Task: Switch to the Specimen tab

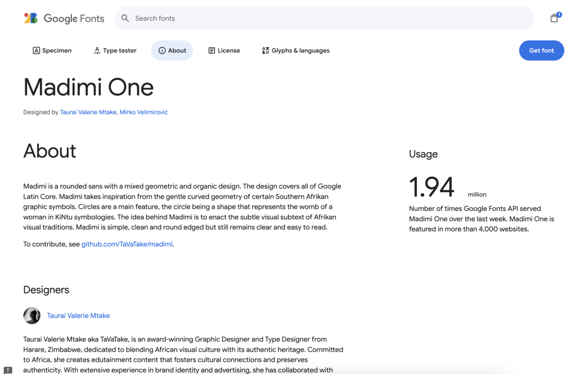Action: coord(57,51)
